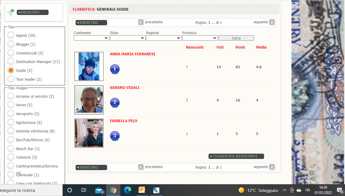Select Beach Bar (1) trip type
This screenshot has width=345, height=196.
pos(11,149)
